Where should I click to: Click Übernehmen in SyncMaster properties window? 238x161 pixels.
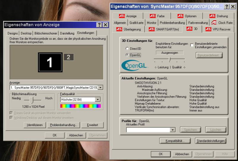203,154
